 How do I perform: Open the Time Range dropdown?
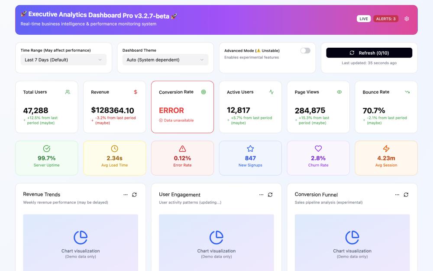[63, 59]
